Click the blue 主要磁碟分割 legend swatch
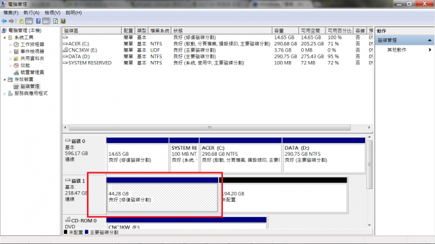435x244 pixels. [x=86, y=232]
